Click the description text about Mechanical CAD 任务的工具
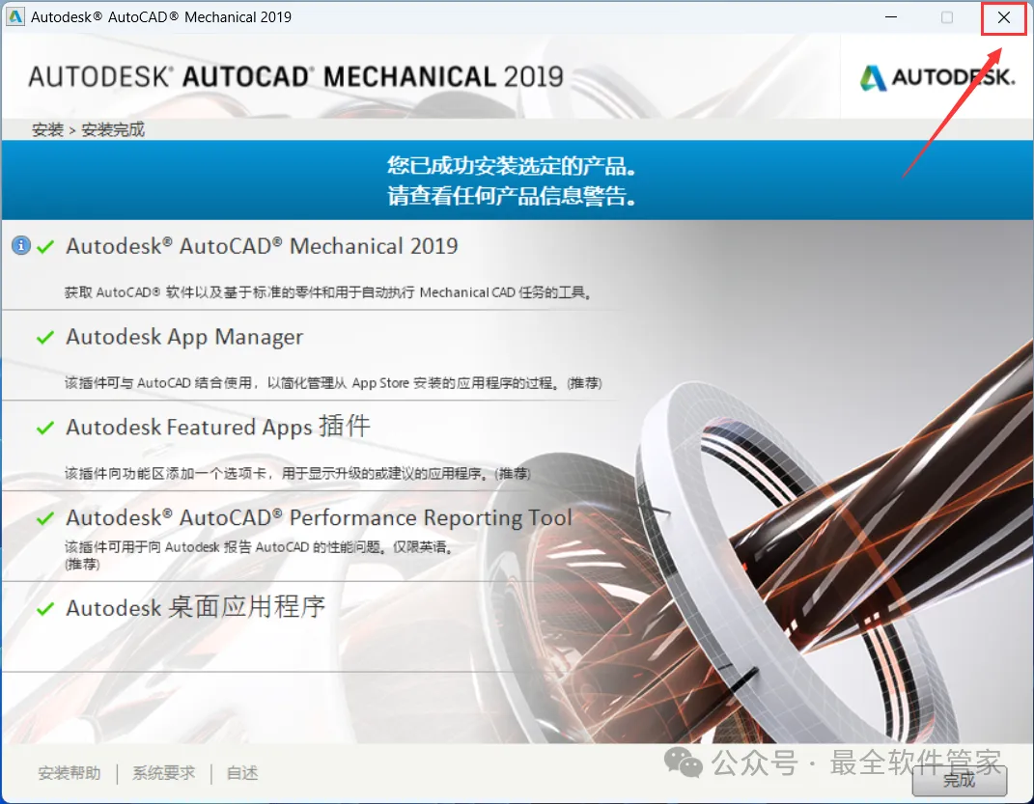 328,292
